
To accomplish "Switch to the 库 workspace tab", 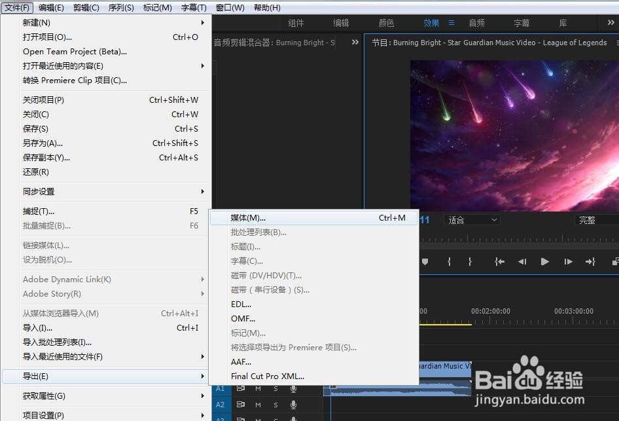I will [x=563, y=23].
